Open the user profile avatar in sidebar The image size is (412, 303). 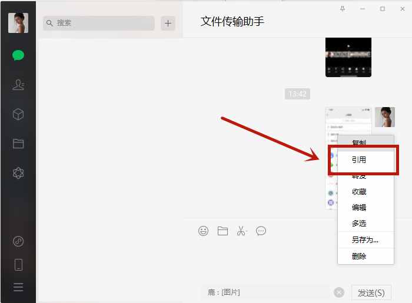(18, 23)
